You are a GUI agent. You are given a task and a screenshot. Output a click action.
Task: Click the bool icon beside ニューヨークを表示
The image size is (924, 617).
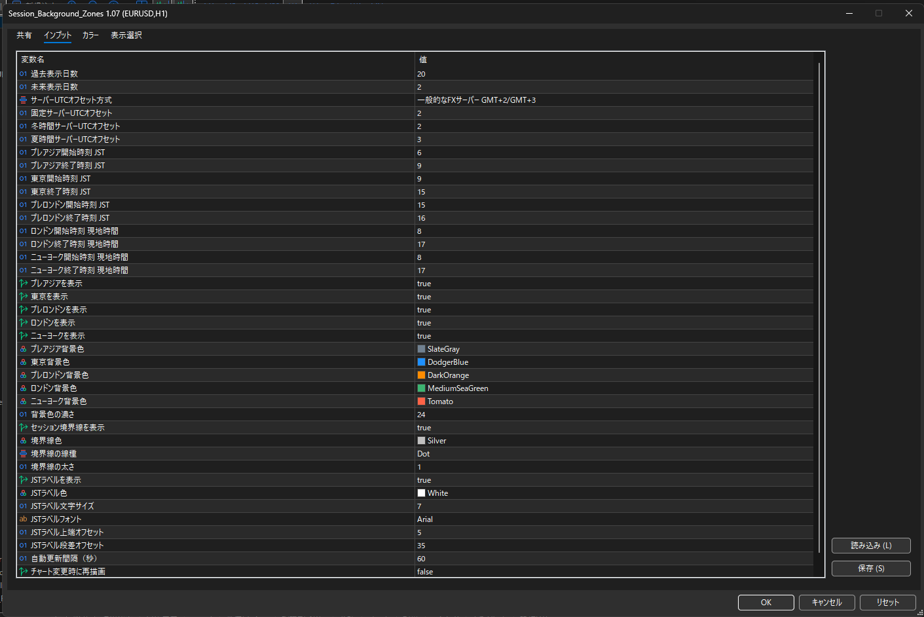(23, 336)
